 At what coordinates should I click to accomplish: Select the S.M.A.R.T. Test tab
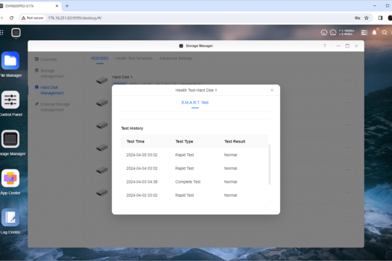point(195,102)
